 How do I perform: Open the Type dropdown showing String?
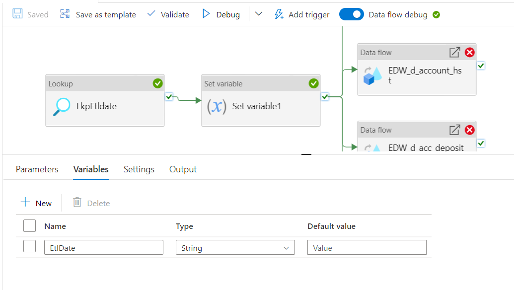tap(235, 247)
